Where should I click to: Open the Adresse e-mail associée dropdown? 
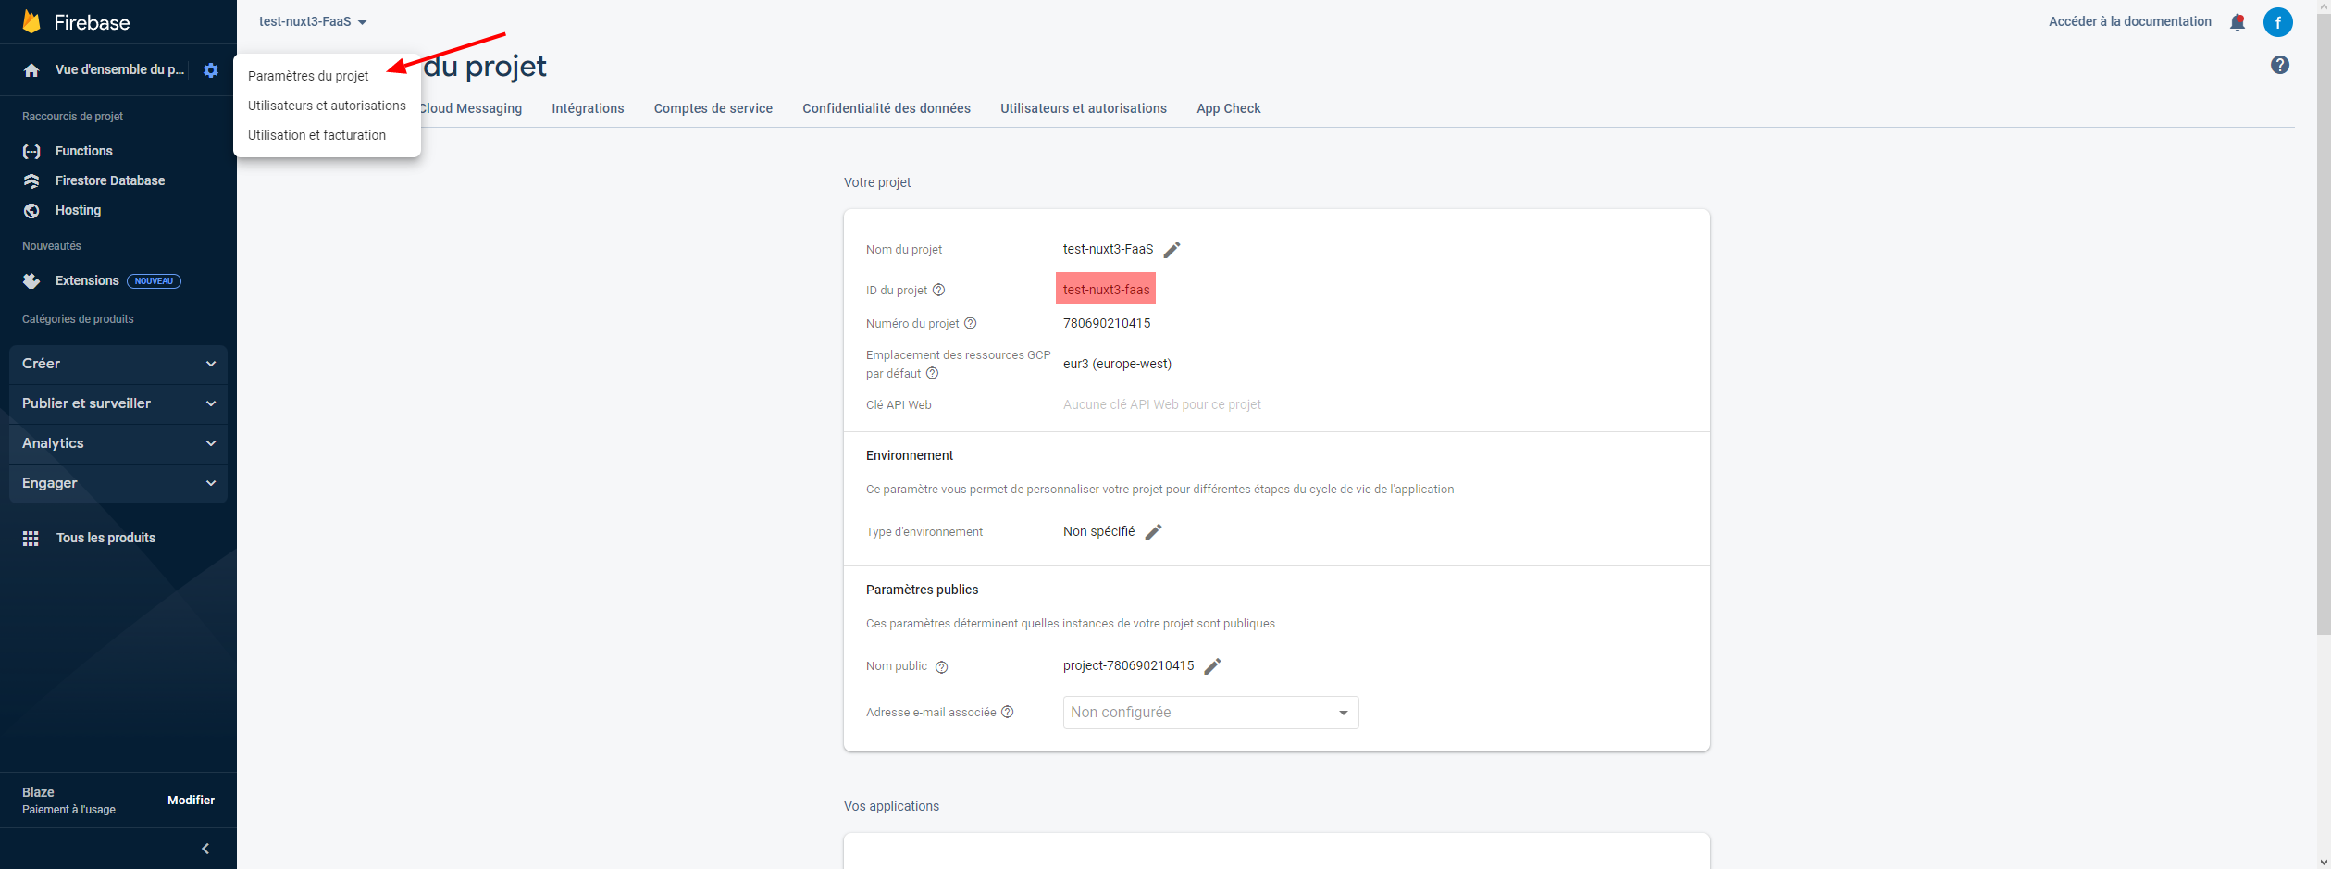pos(1210,713)
